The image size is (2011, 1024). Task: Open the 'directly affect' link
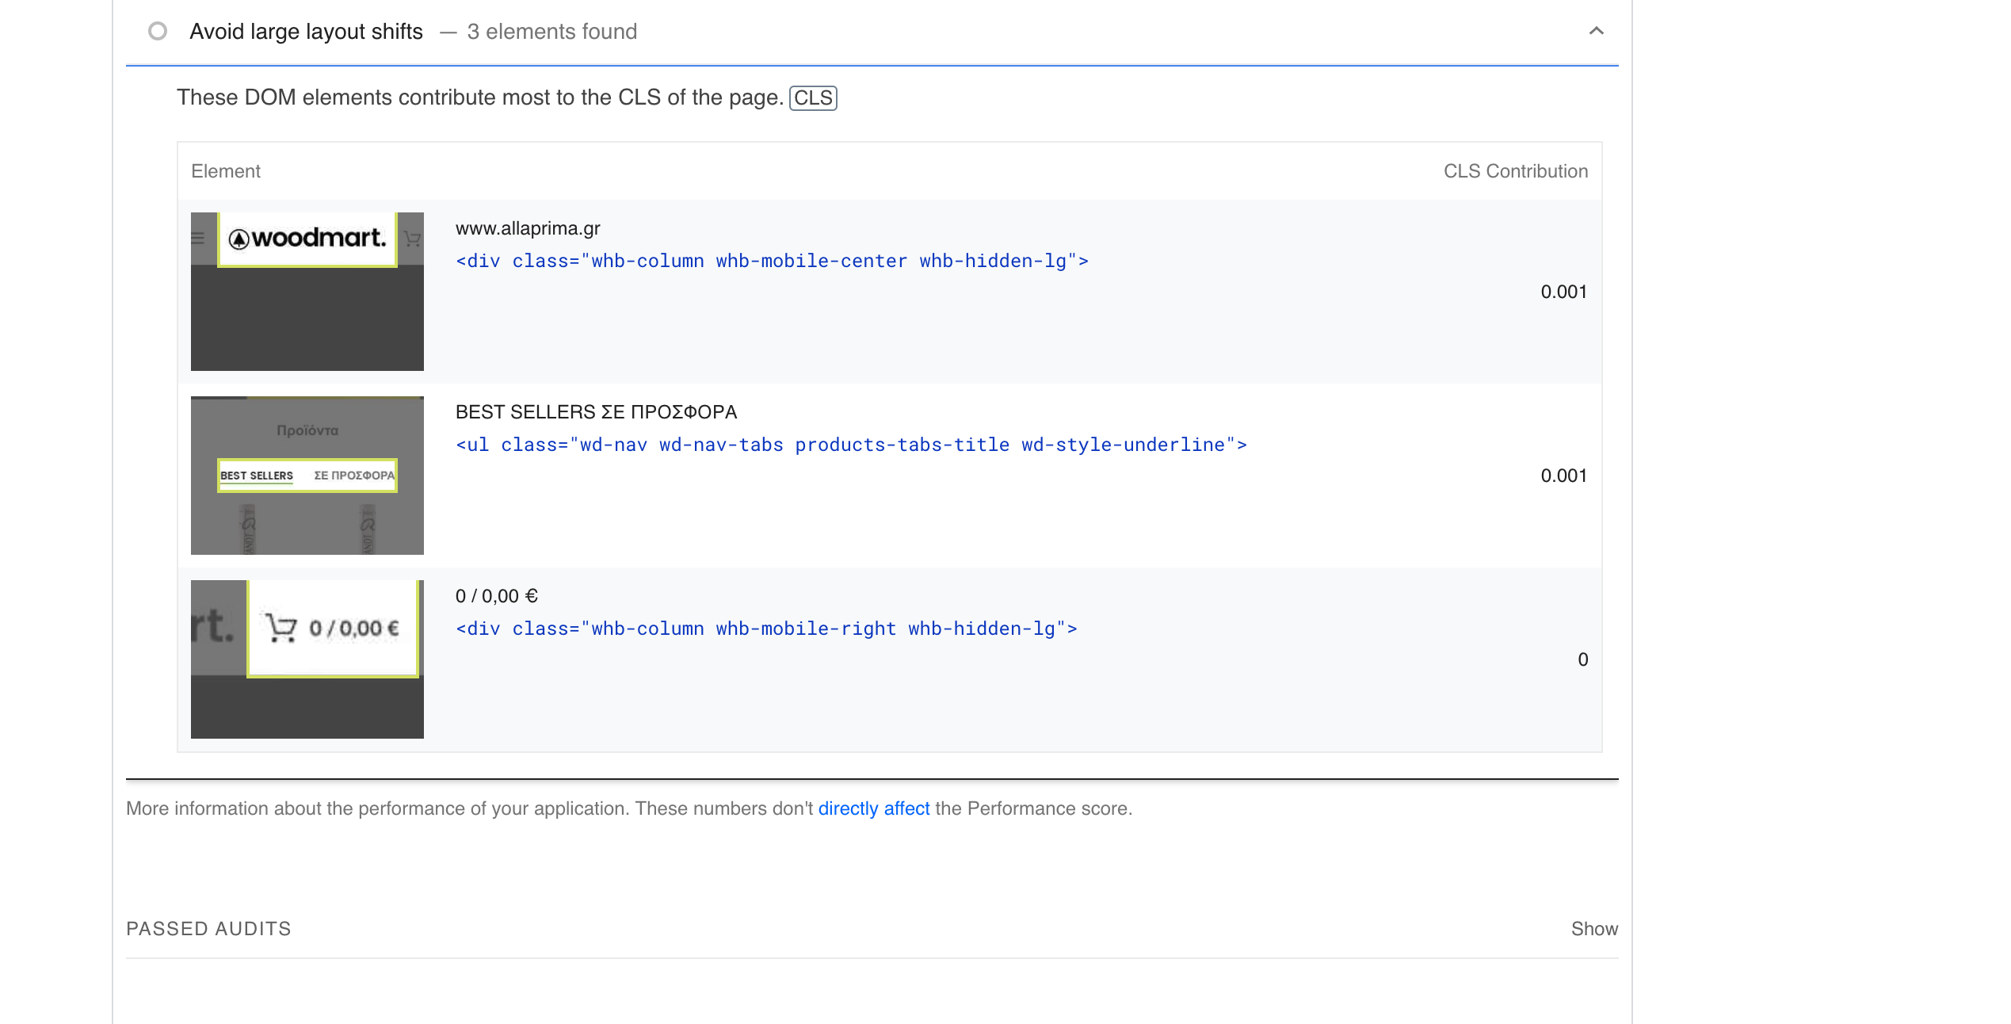click(x=873, y=808)
